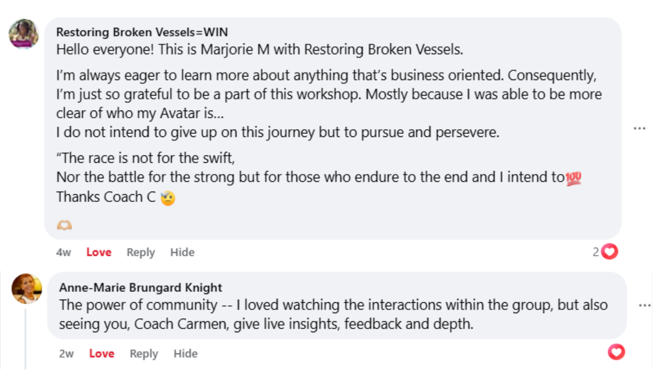Toggle Love on Anne-Marie's reply
Screen dimensions: 662x372
(x=101, y=353)
